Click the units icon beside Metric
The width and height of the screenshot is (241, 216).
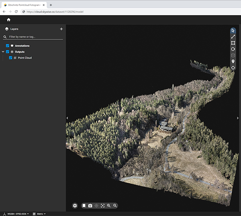pos(34,214)
